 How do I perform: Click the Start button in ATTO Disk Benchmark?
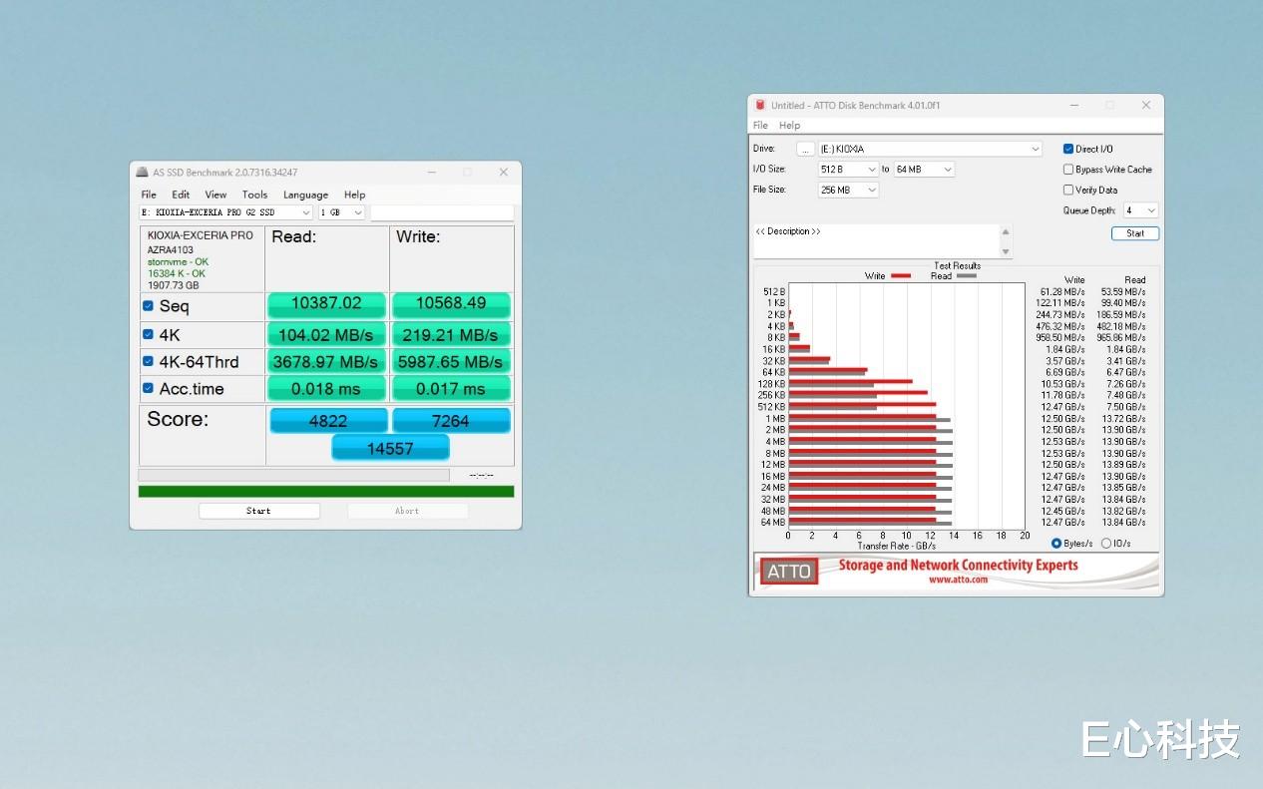click(x=1135, y=233)
